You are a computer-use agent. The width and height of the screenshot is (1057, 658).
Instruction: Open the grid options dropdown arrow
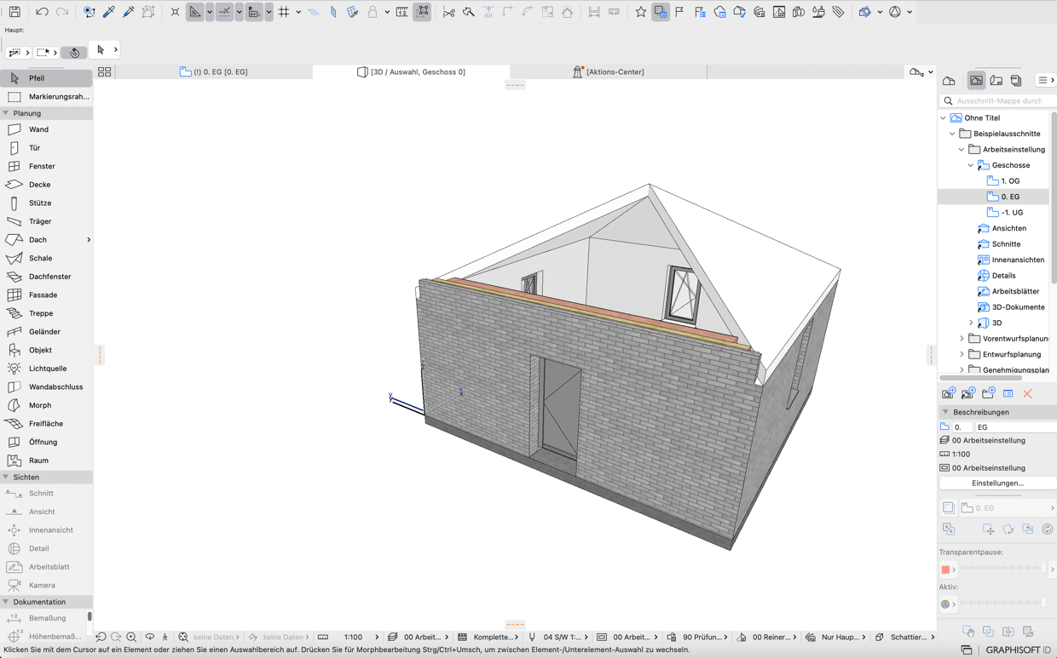point(298,12)
